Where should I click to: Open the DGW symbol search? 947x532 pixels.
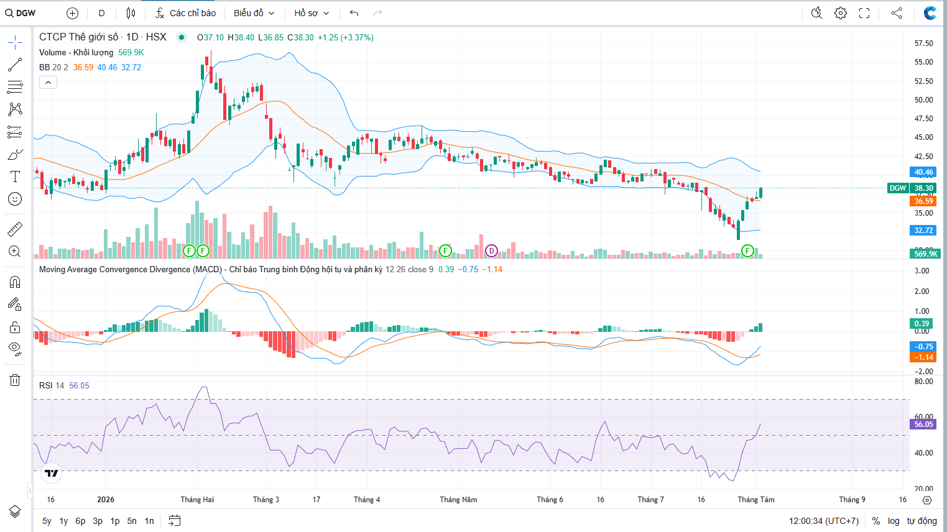pos(21,13)
